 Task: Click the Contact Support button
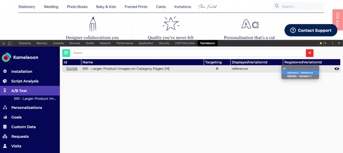[x=311, y=30]
